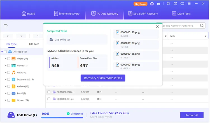
Task: Click USB drive icon in status bar
Action: (x=11, y=115)
